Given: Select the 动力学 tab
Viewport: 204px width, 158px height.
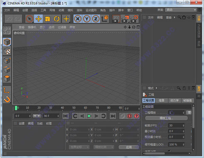Looking at the screenshot, I should [174, 100].
